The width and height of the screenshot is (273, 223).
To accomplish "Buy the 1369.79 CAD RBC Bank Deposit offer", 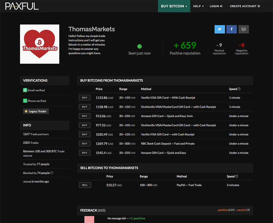I will (85, 144).
